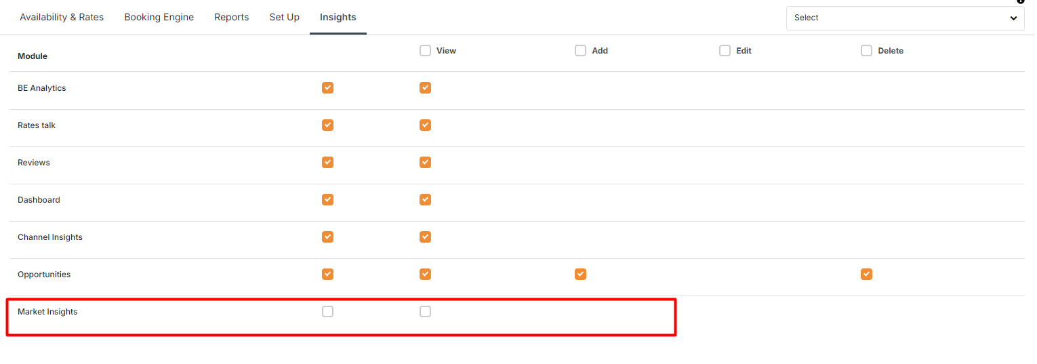Enable the Market Insights module checkbox

(x=328, y=312)
